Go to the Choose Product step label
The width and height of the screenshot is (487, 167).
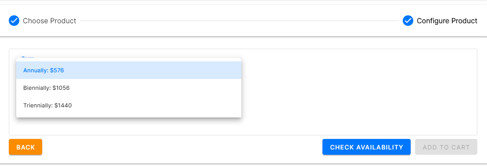click(x=50, y=21)
